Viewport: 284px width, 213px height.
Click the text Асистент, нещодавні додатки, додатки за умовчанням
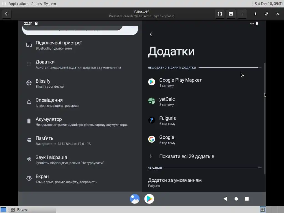click(78, 68)
